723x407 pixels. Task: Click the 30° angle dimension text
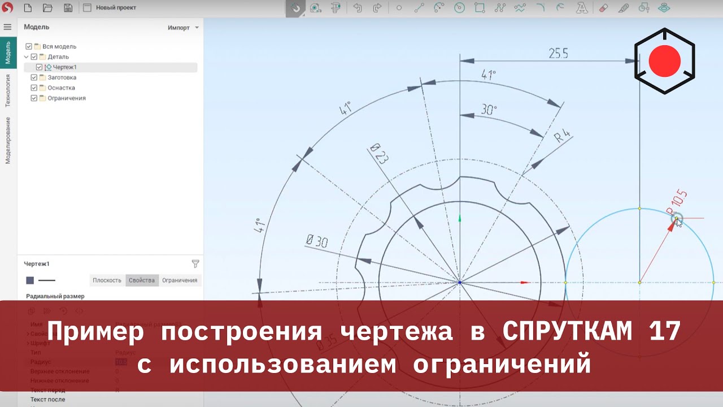(x=490, y=110)
